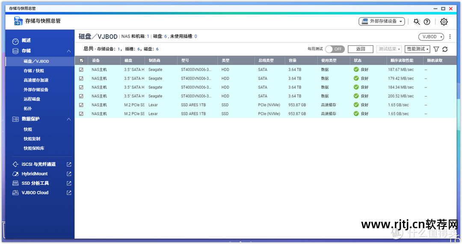Click the 存储 disk stack icon

tap(15, 51)
